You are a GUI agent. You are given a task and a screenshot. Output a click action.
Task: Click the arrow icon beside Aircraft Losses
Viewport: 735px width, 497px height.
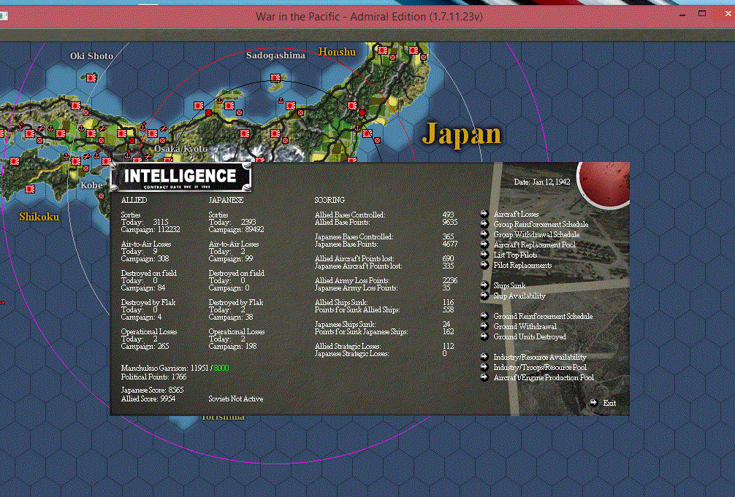click(x=484, y=214)
